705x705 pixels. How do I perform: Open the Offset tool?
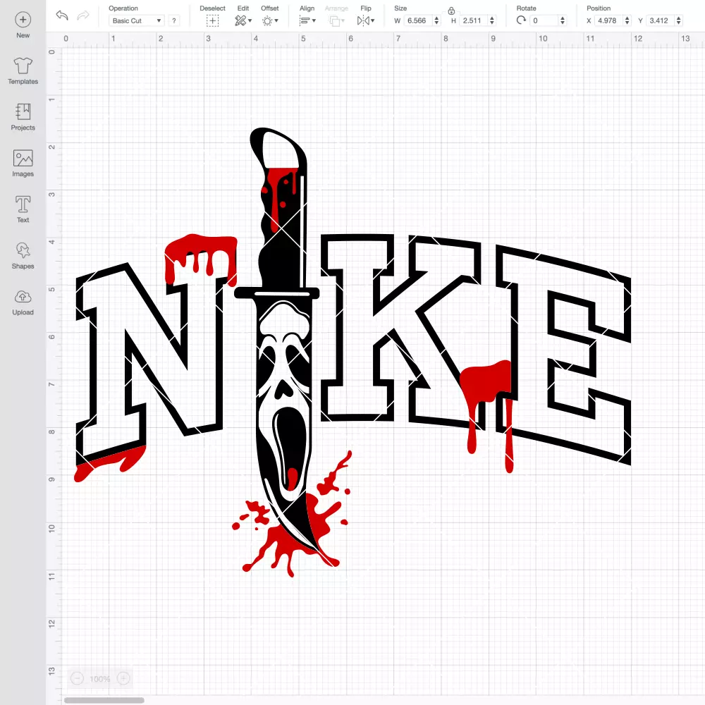pyautogui.click(x=270, y=20)
